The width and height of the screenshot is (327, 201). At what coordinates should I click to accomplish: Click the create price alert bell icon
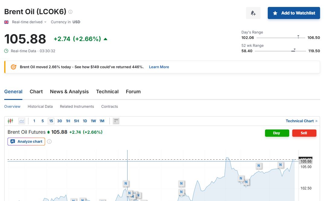(x=253, y=13)
